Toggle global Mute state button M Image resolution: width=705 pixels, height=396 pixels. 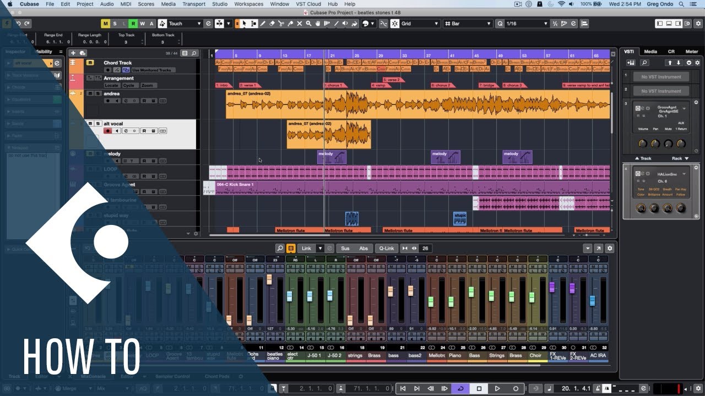(x=106, y=24)
